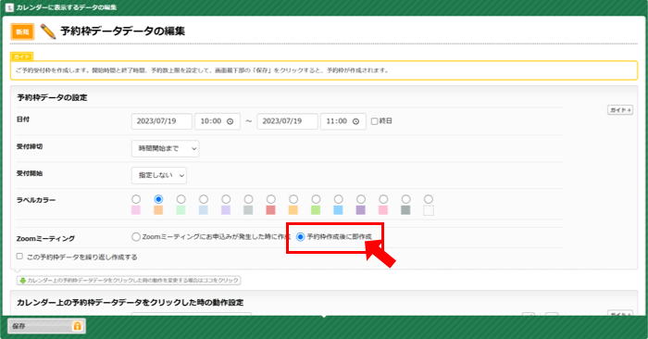This screenshot has width=648, height=339.
Task: Select the red label color radio
Action: 270,199
